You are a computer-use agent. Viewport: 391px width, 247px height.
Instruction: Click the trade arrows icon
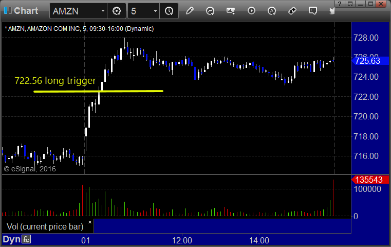tap(292, 11)
